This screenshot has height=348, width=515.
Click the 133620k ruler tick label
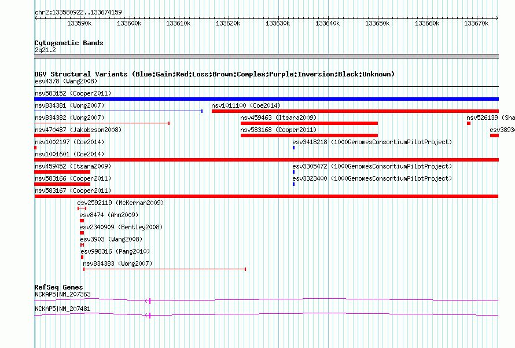228,23
